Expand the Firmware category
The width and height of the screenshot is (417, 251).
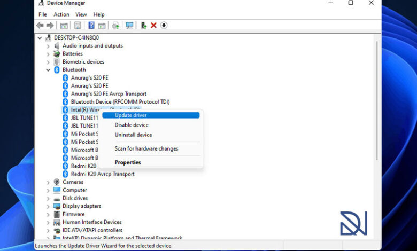point(48,214)
